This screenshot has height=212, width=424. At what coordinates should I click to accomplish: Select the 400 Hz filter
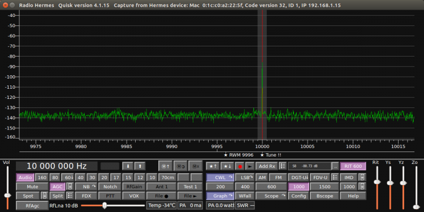(x=244, y=187)
